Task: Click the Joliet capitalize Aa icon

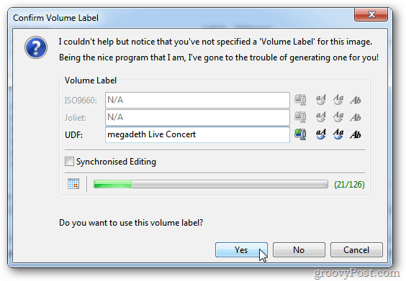Action: click(x=338, y=117)
